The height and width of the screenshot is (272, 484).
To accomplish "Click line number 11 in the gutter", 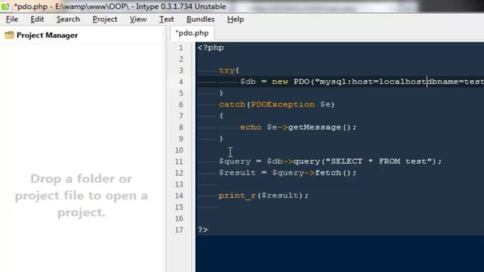I will click(179, 162).
